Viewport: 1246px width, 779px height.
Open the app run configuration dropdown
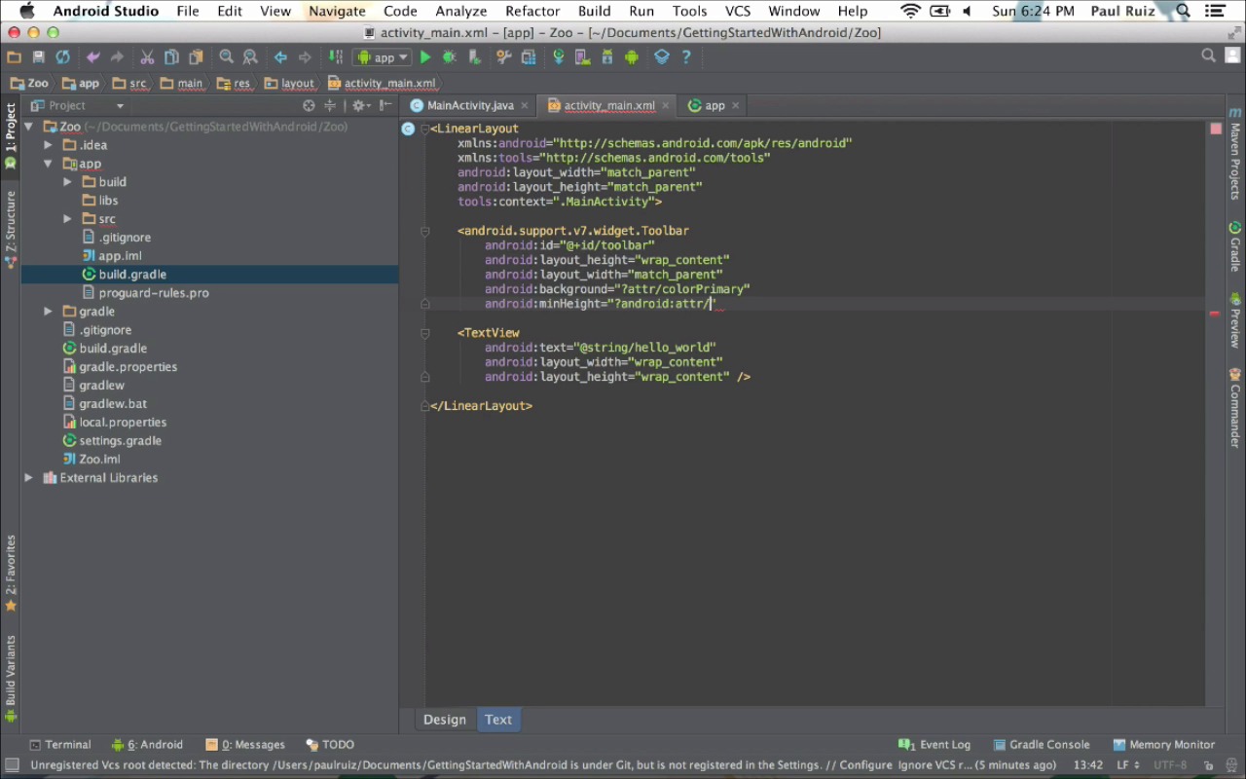pos(383,57)
